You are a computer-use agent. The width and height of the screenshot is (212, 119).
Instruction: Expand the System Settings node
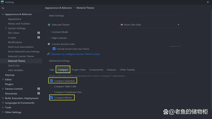point(6,28)
